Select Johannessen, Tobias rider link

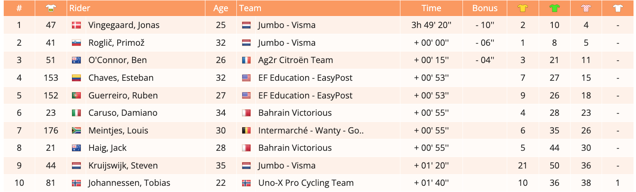point(129,183)
